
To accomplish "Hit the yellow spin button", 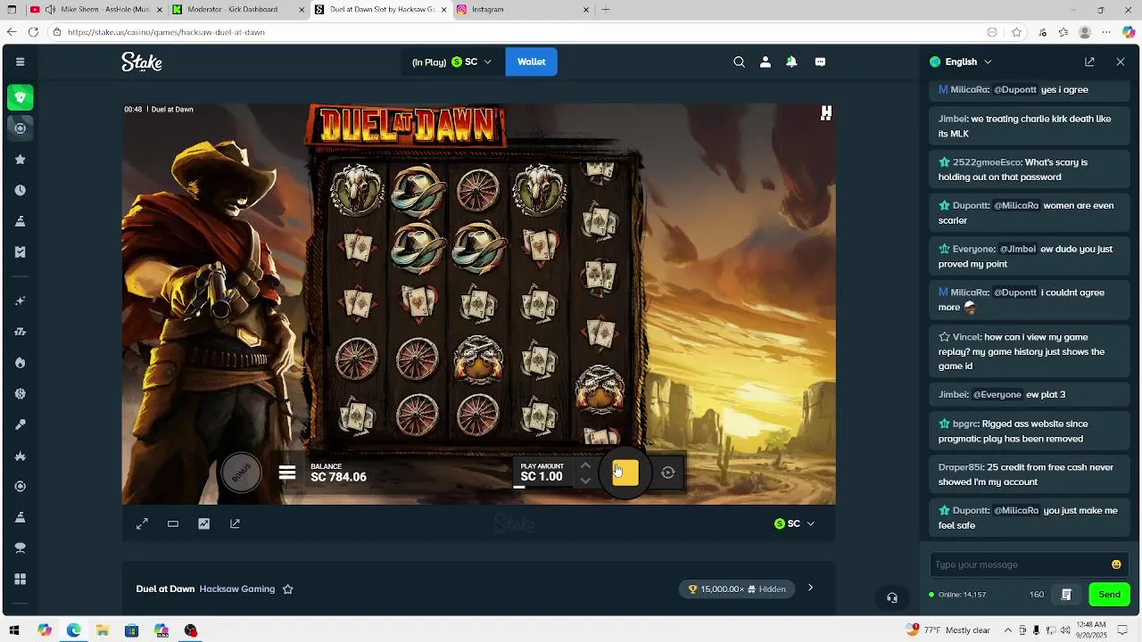I will [x=625, y=473].
